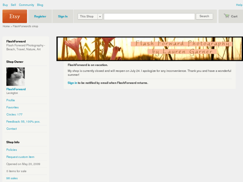Click the shop owner cat avatar
The height and width of the screenshot is (182, 243).
[x=15, y=76]
